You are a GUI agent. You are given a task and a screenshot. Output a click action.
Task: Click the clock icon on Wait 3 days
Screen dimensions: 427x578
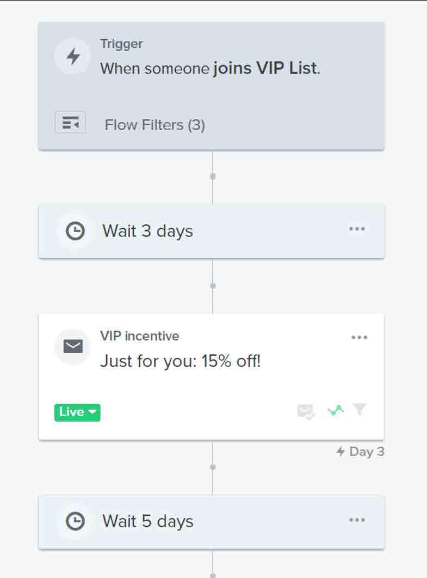click(75, 231)
